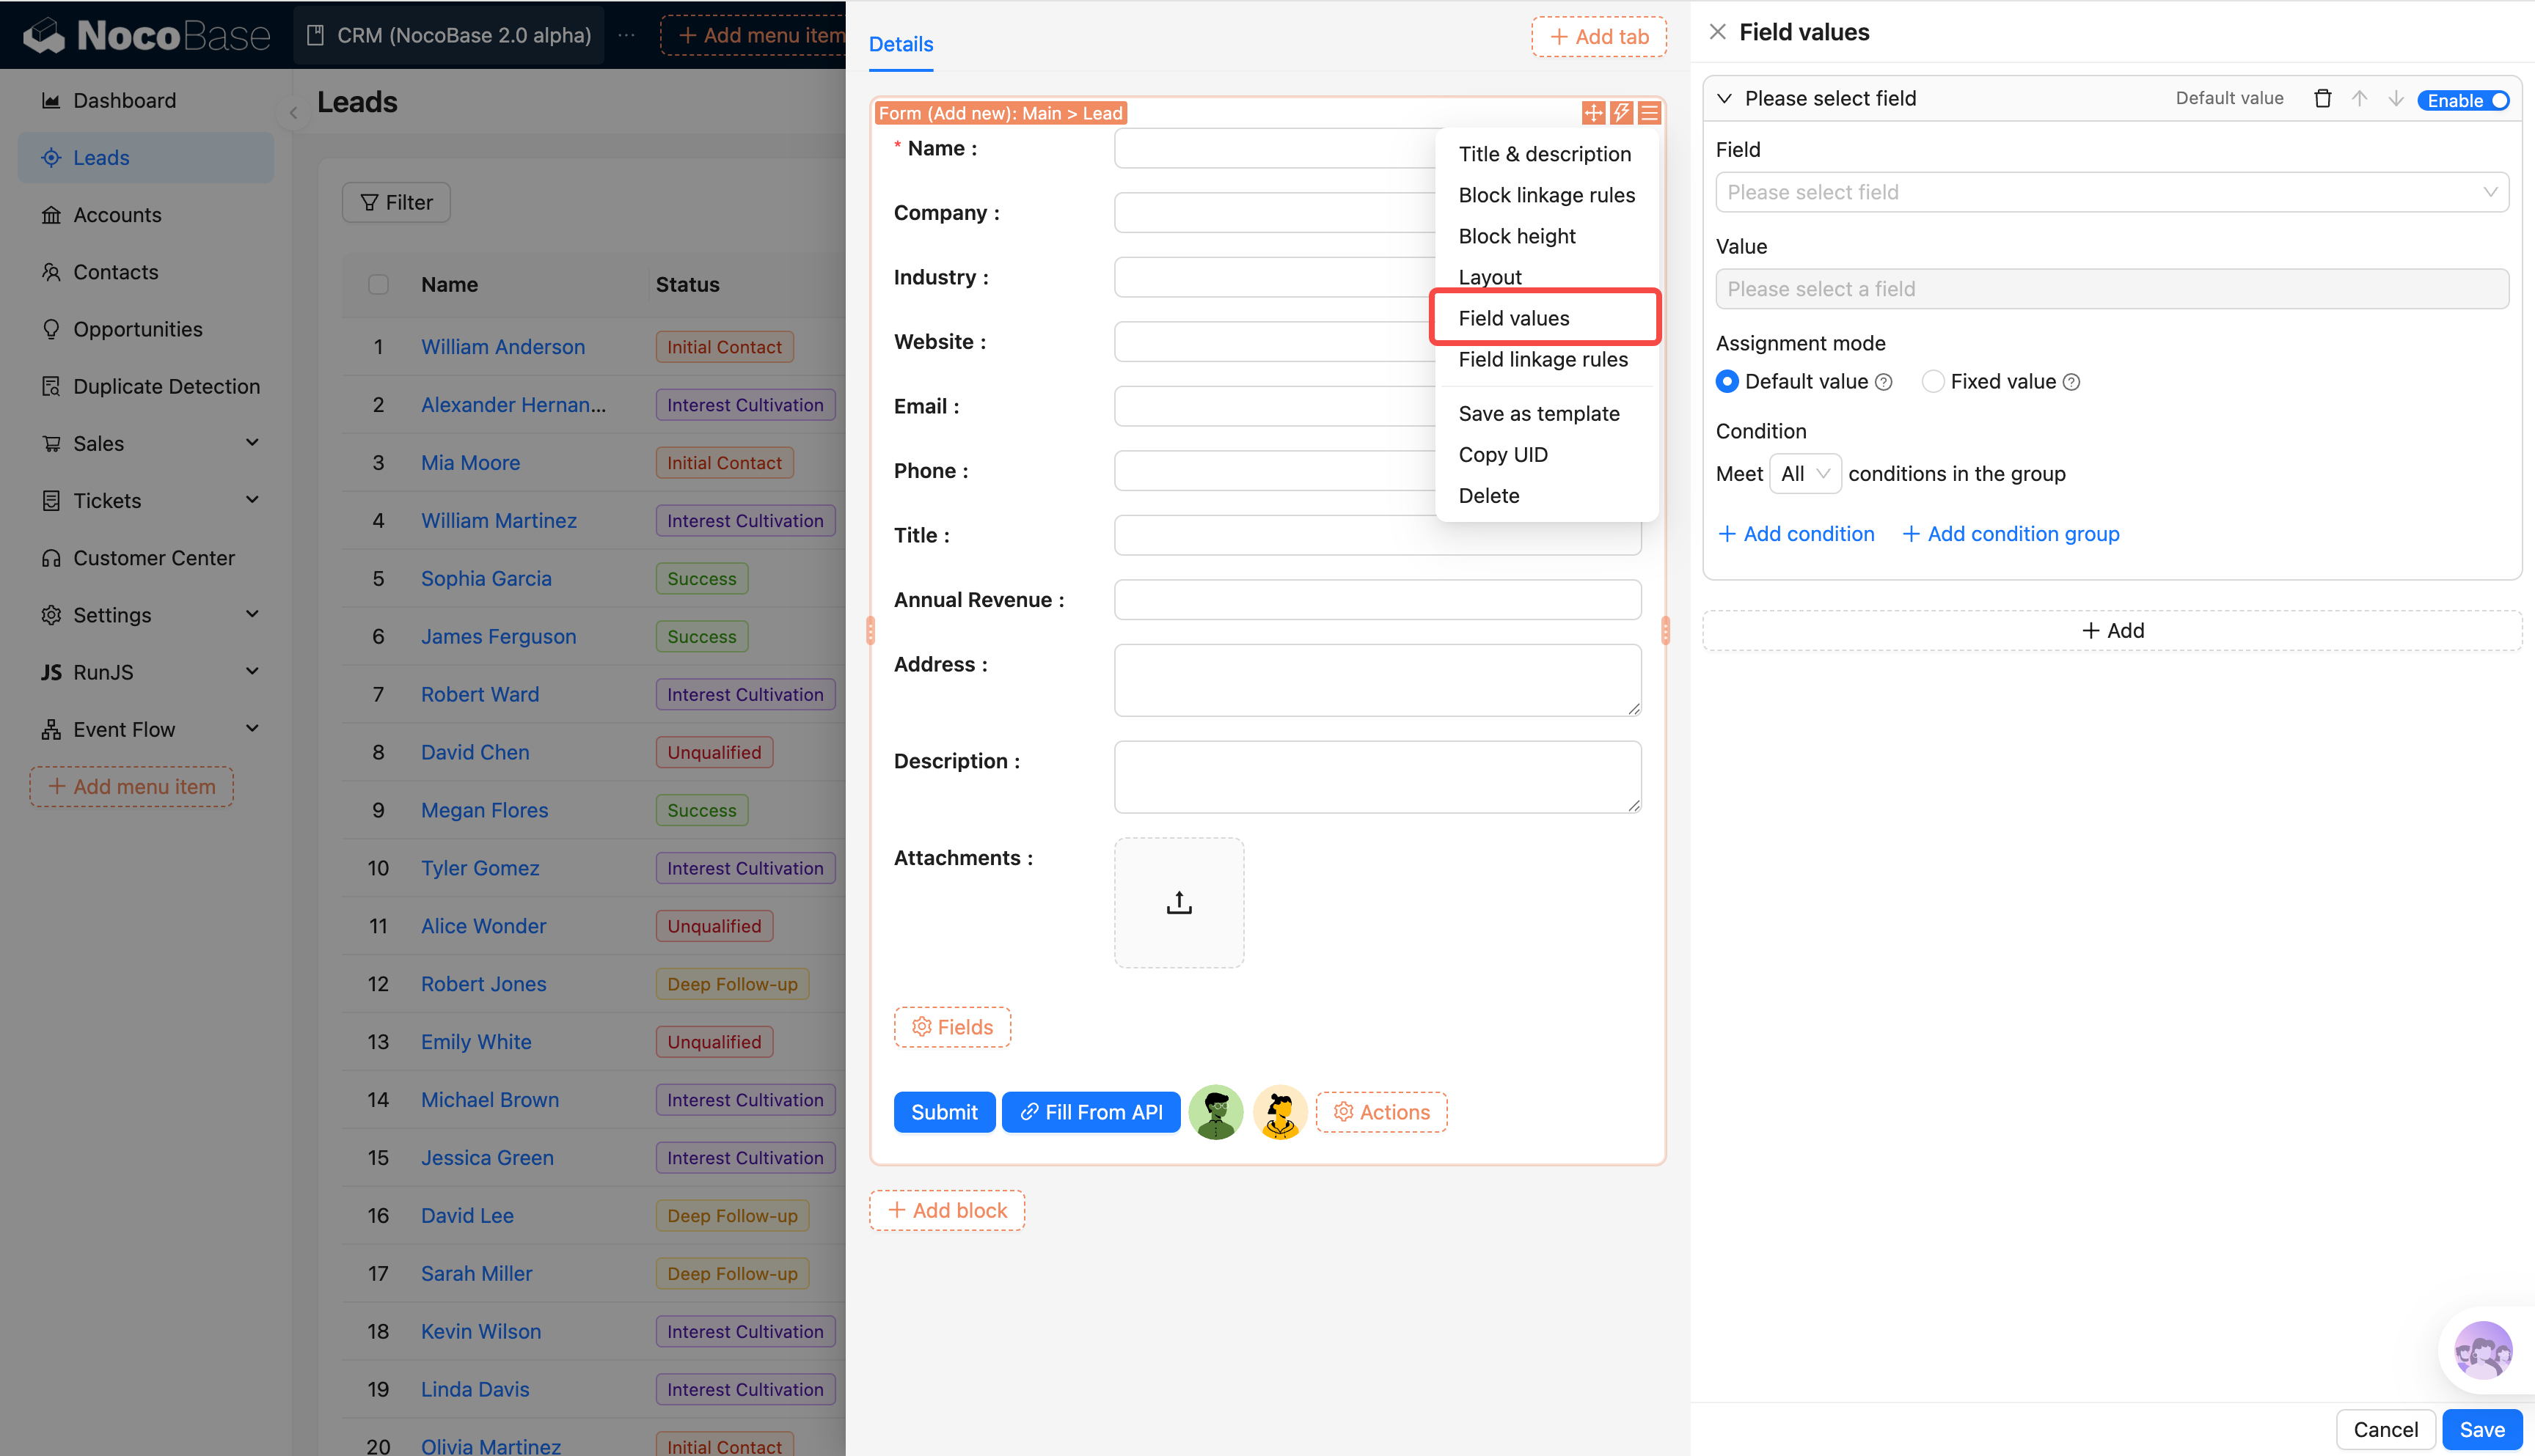
Task: Click the lightning bolt icon on form block
Action: point(1620,113)
